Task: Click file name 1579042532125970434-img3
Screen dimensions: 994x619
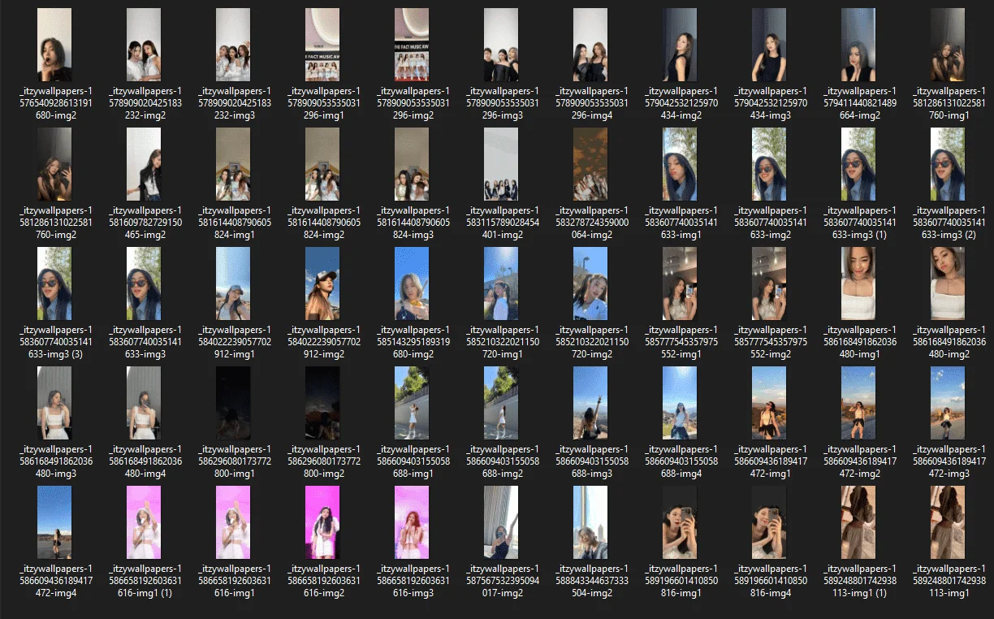Action: pos(769,104)
